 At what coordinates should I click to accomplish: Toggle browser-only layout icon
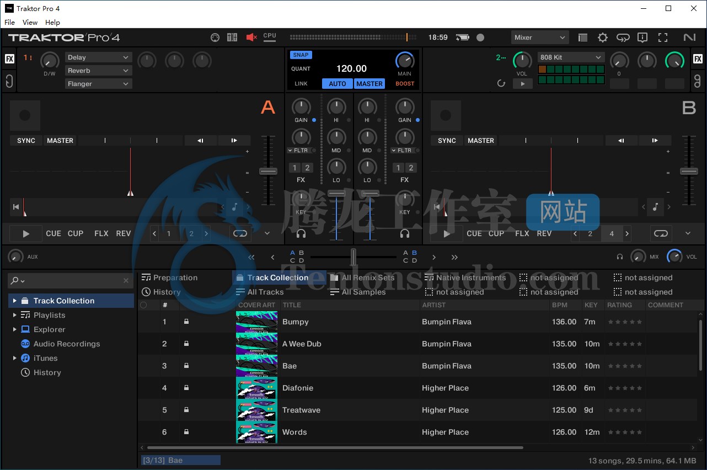[583, 38]
